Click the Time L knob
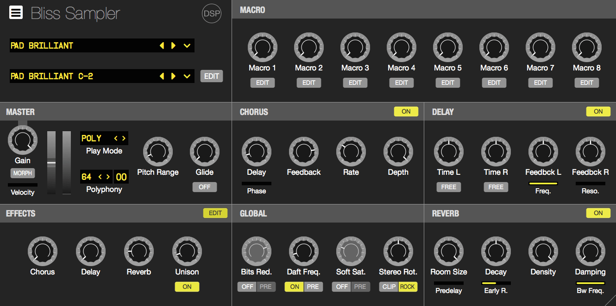The height and width of the screenshot is (306, 616). [x=449, y=152]
